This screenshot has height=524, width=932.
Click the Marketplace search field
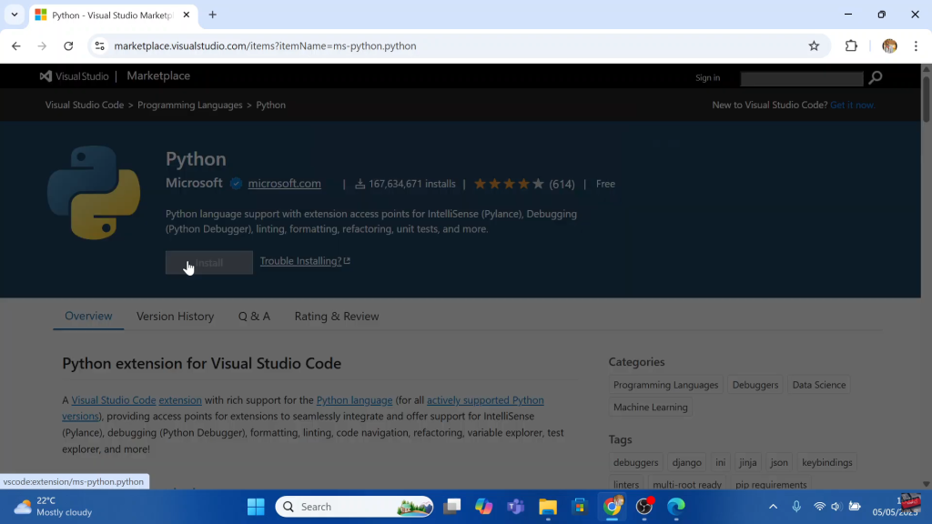[x=801, y=78]
